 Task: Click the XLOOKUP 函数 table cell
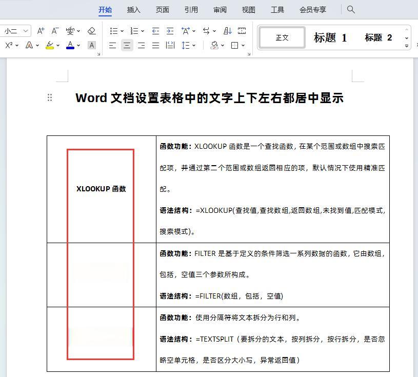[x=101, y=189]
